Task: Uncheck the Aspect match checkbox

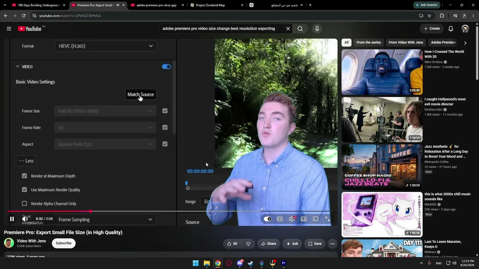Action: (x=165, y=144)
